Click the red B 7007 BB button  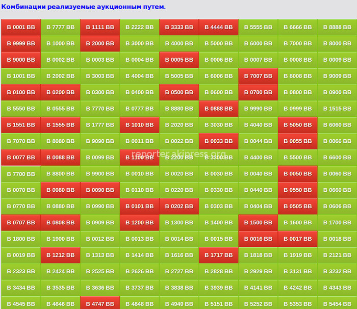(258, 76)
